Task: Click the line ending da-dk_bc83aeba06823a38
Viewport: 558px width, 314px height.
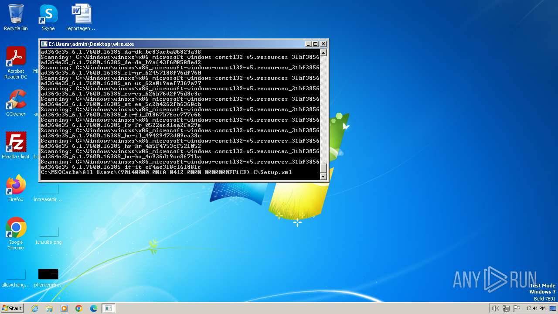Action: pos(121,52)
